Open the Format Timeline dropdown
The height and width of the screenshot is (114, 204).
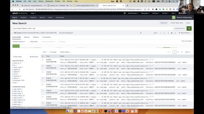[x=19, y=41]
